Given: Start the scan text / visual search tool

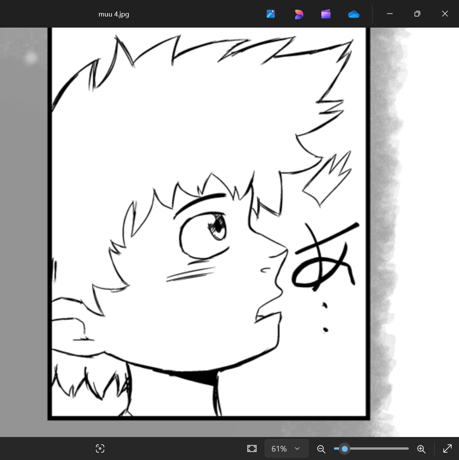Looking at the screenshot, I should 100,449.
